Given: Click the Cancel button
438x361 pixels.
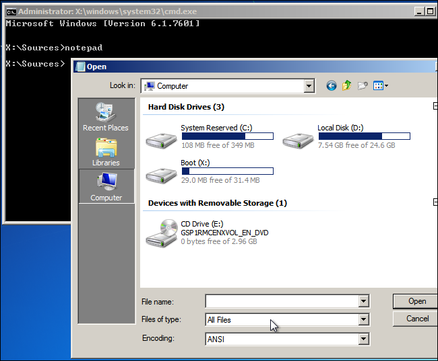Looking at the screenshot, I should tap(415, 319).
